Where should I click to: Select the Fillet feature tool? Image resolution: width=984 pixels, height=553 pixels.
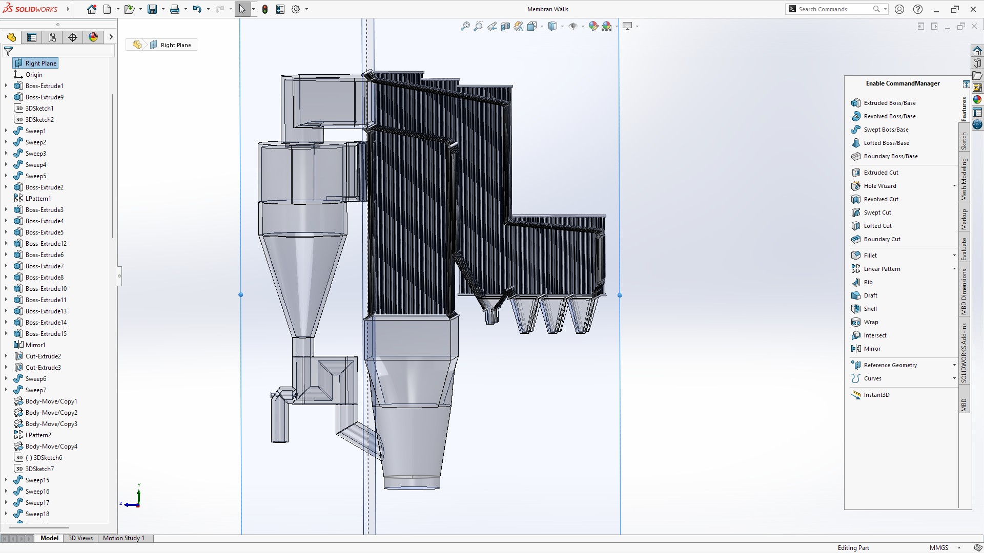[870, 255]
